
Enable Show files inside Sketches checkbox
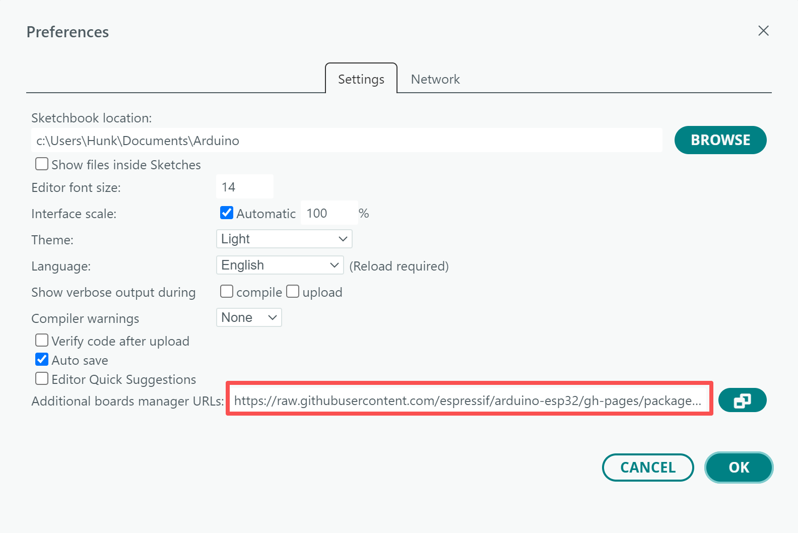tap(42, 164)
